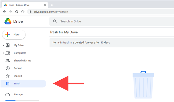Click the Computers devices icon
174x102 pixels.
(8, 53)
